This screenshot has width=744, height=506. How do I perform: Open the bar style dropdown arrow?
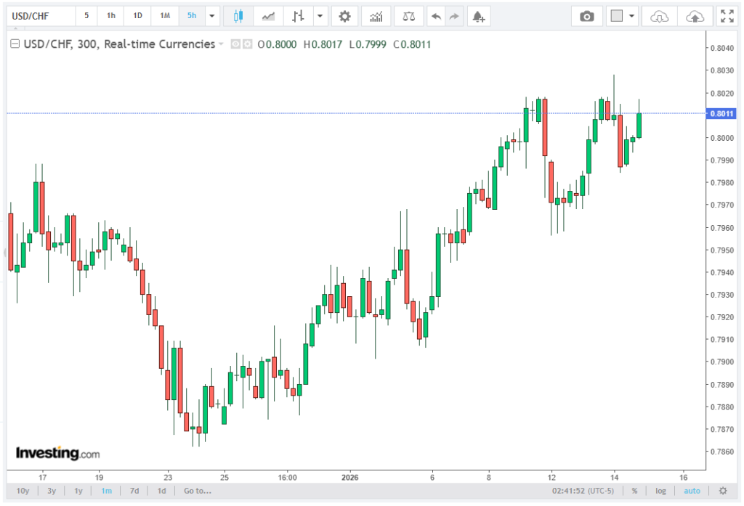tap(320, 16)
